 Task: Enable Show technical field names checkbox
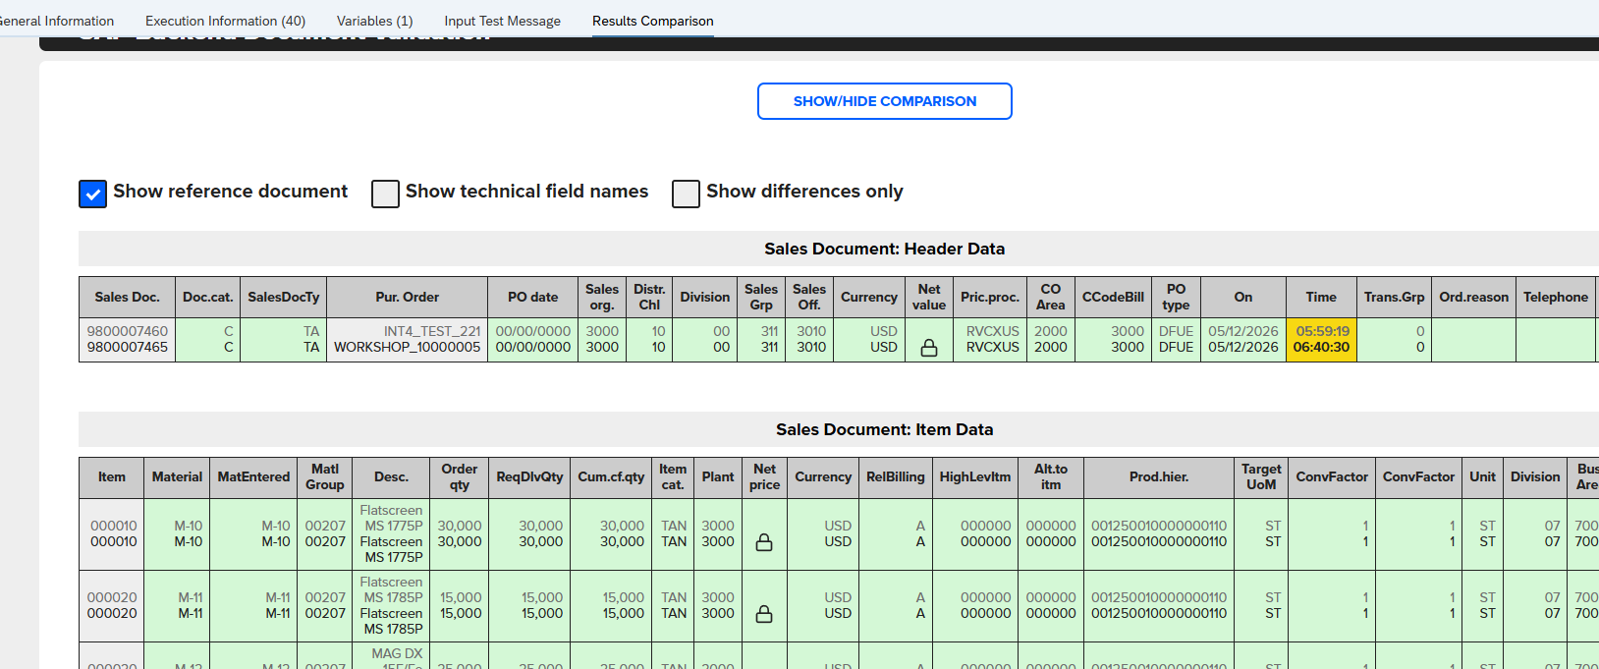pyautogui.click(x=385, y=194)
